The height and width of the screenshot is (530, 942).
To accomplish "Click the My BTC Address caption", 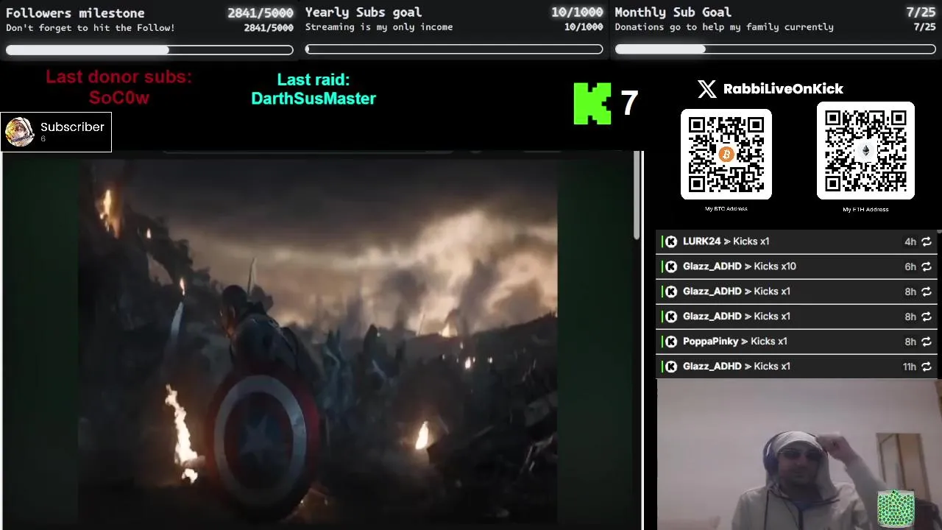I will [x=726, y=209].
